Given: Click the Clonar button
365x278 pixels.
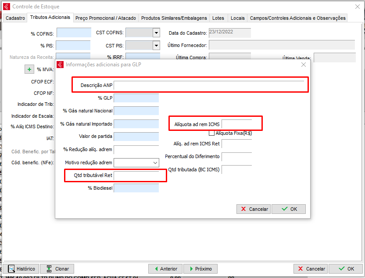Looking at the screenshot, I should [x=57, y=269].
